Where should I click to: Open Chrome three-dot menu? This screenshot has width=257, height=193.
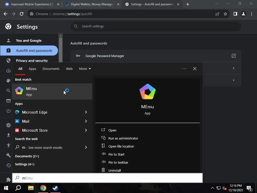tap(251, 14)
